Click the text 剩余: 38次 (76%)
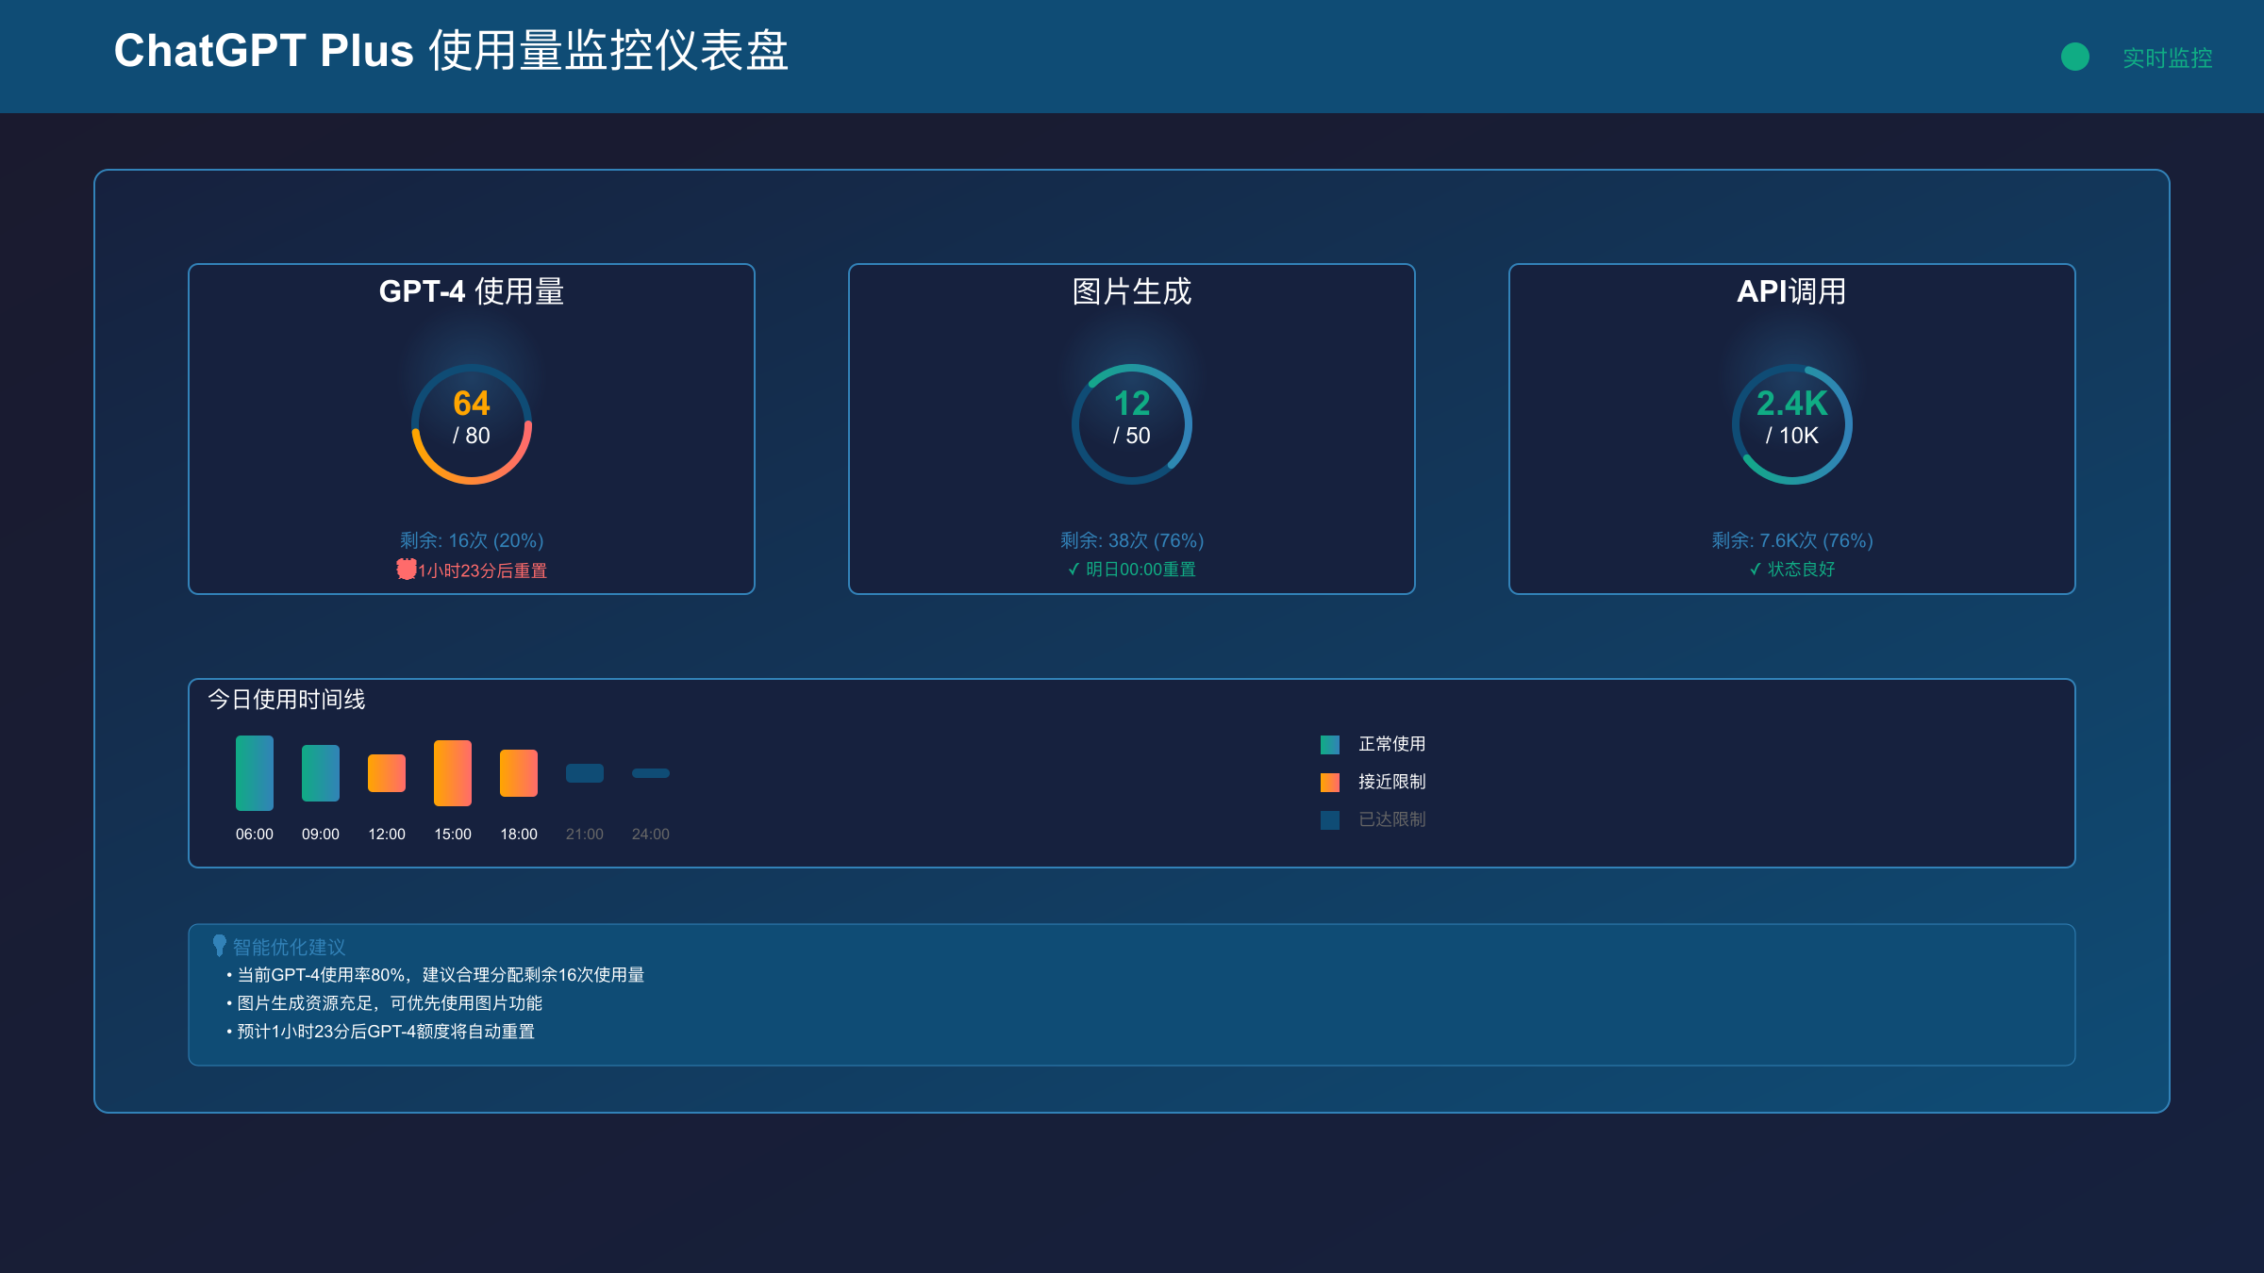This screenshot has height=1273, width=2264. (1132, 540)
